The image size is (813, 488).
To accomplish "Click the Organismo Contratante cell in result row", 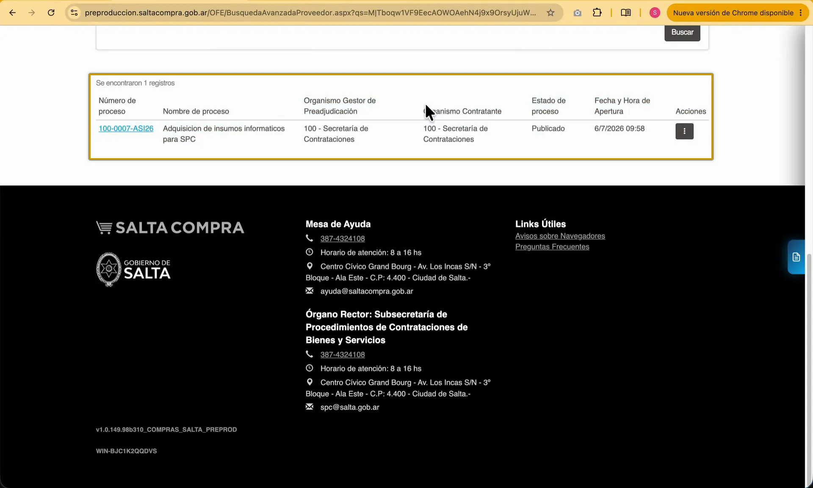I will pyautogui.click(x=455, y=134).
